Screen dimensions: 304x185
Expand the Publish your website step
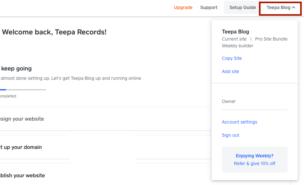click(x=22, y=175)
